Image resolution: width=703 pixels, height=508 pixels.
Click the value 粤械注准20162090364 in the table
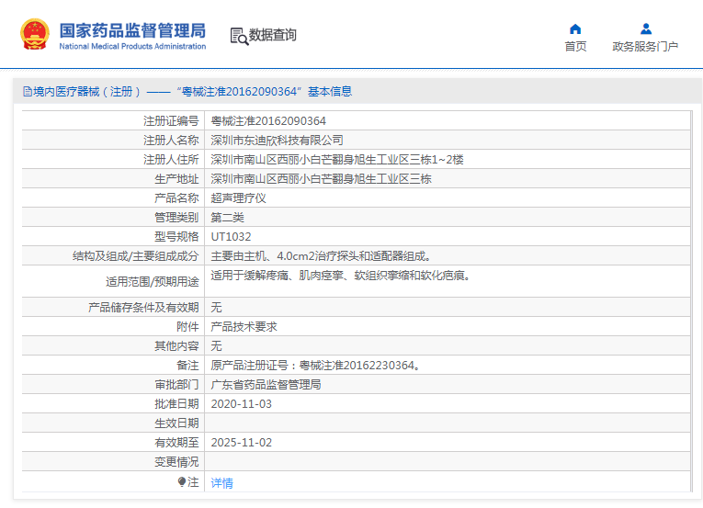coord(268,121)
